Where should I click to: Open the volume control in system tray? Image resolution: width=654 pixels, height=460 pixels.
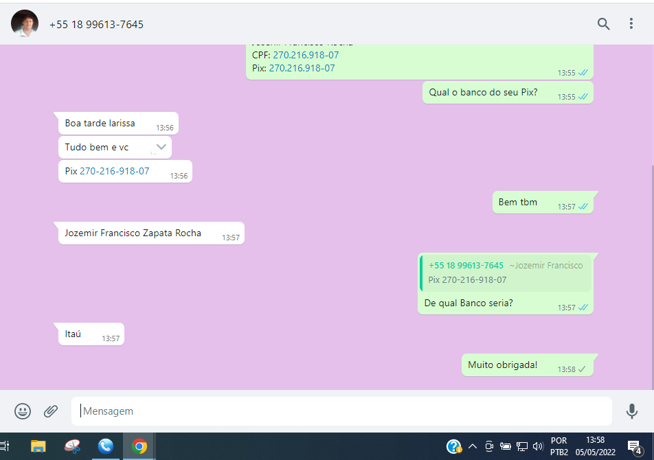pos(537,446)
